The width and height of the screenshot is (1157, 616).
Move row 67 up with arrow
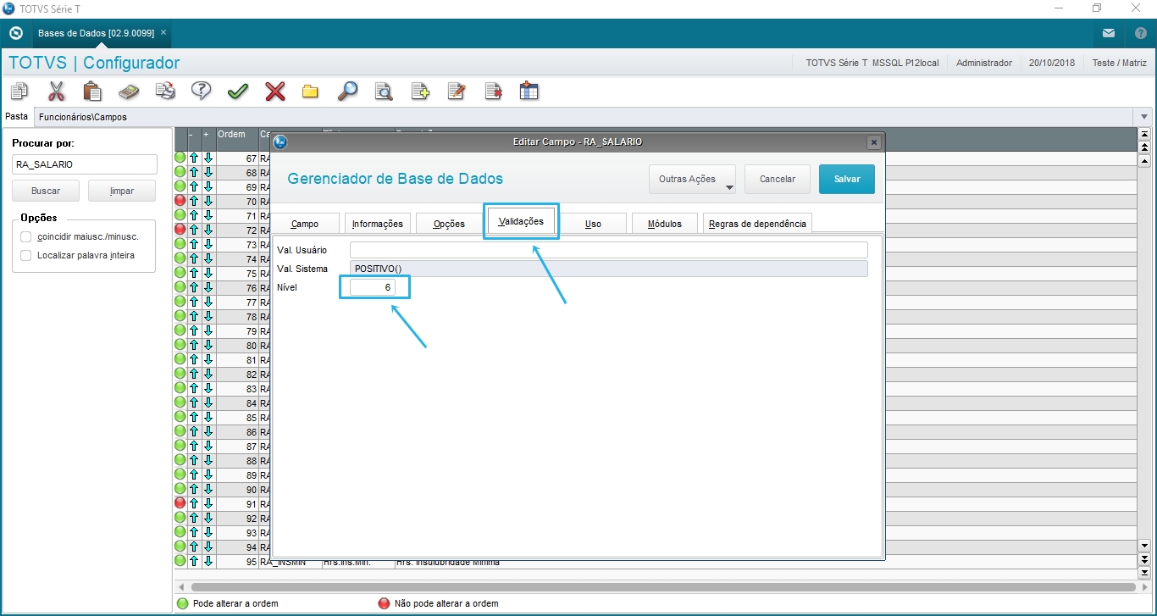(x=194, y=158)
